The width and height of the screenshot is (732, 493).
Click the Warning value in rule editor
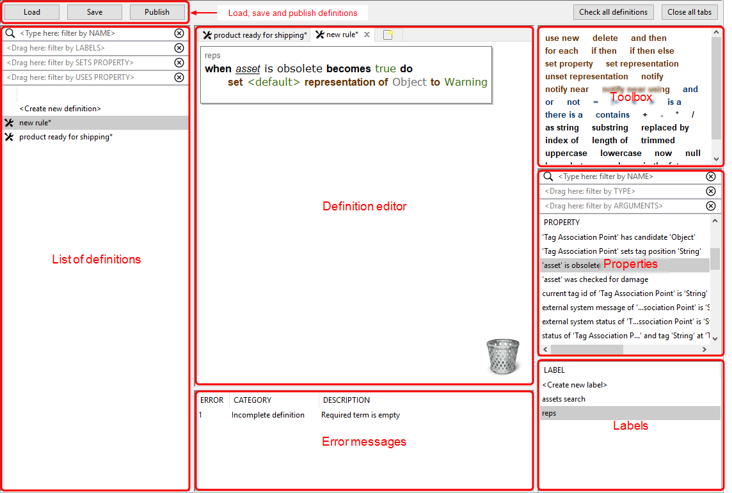click(465, 82)
